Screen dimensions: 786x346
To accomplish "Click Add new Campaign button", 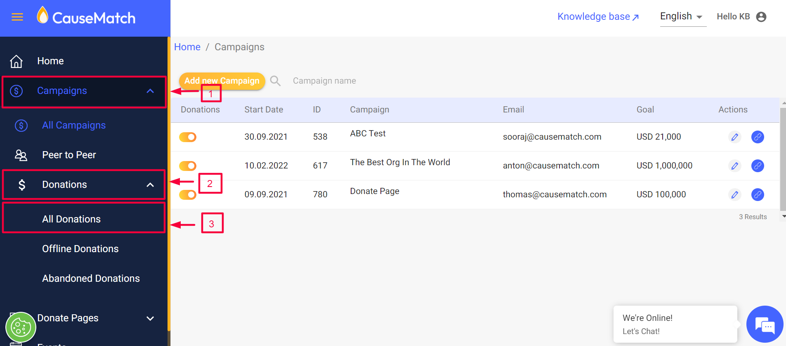I will click(222, 81).
